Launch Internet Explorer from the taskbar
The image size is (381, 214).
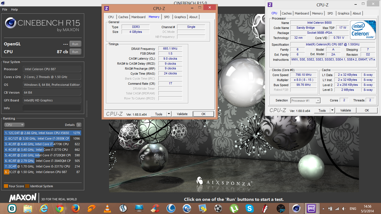tap(44, 208)
